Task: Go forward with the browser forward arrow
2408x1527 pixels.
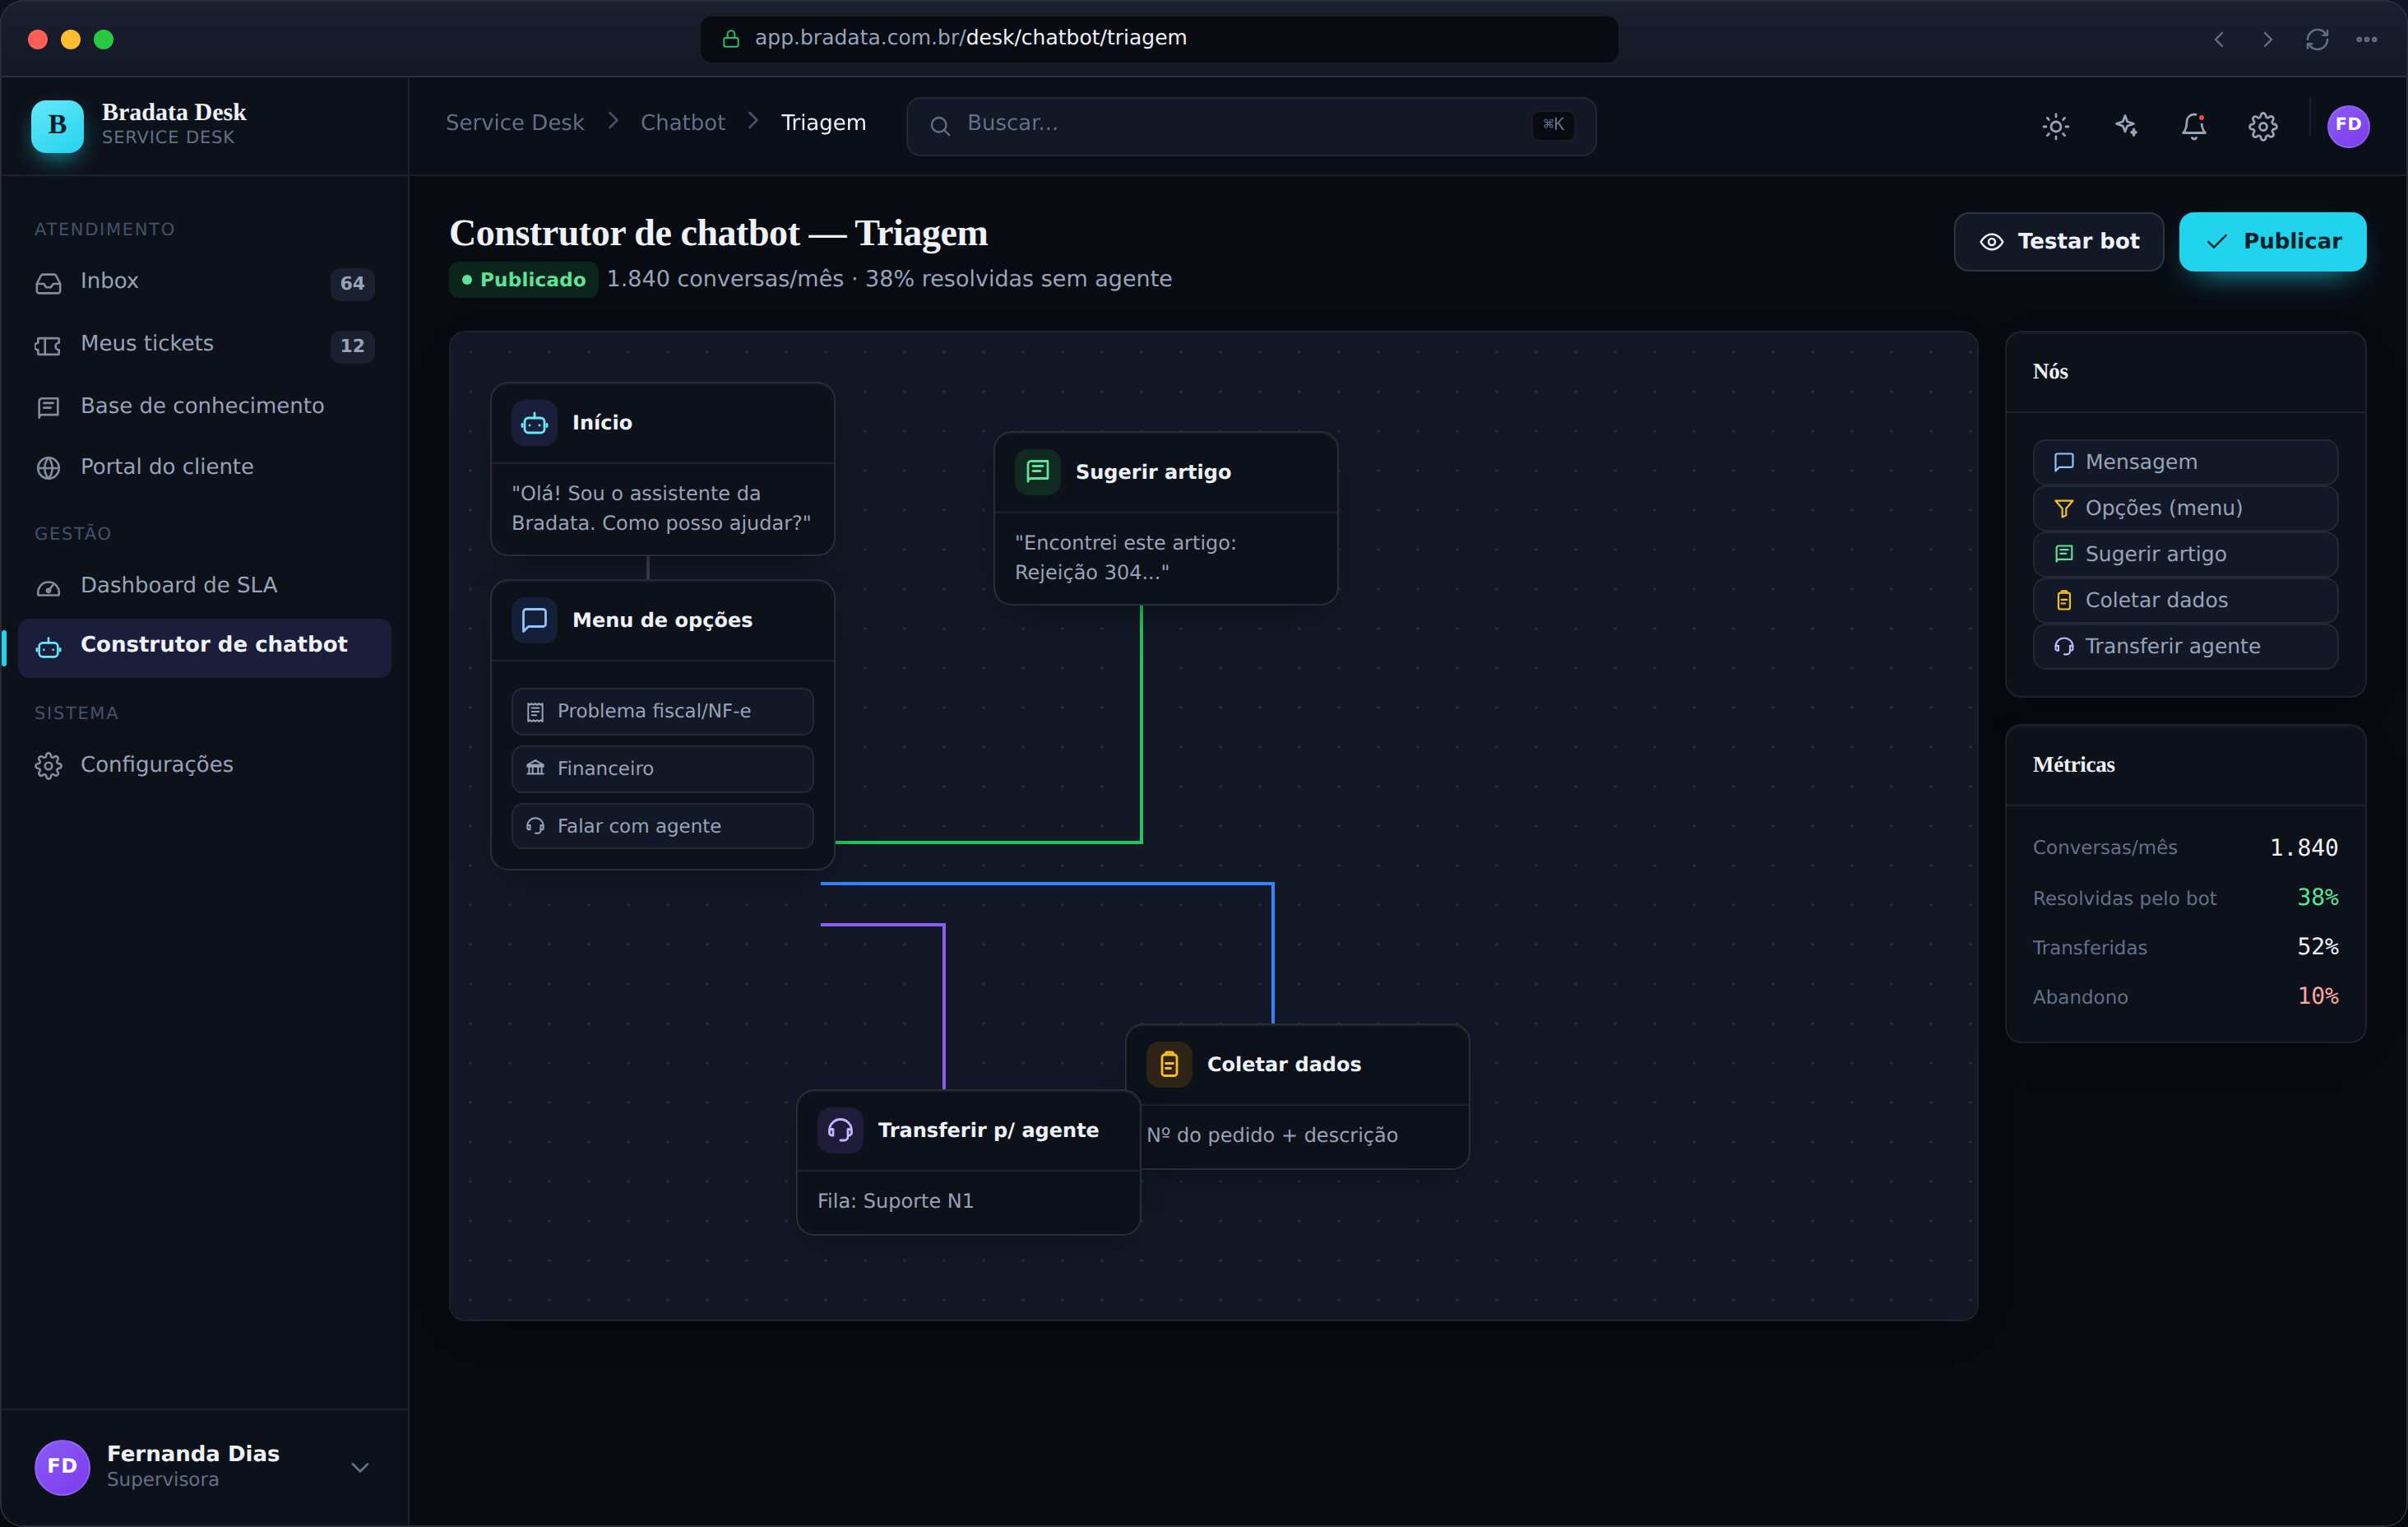Action: coord(2268,39)
